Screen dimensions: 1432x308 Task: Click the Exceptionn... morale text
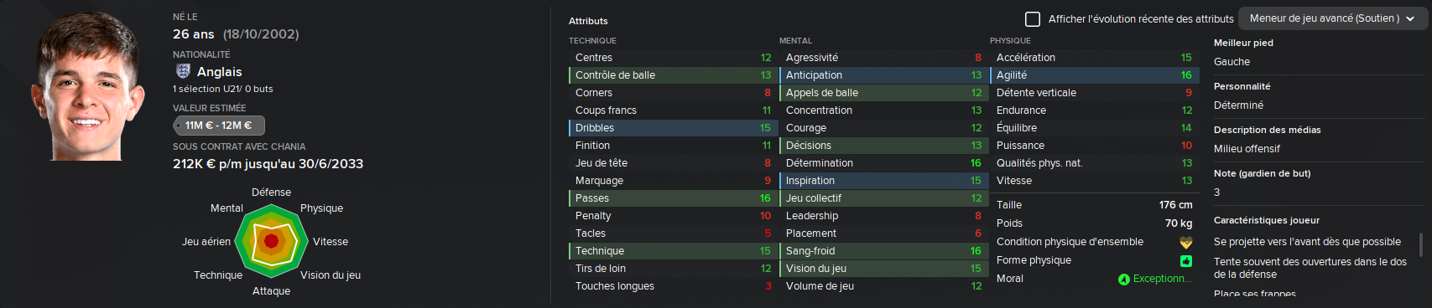(x=1162, y=279)
